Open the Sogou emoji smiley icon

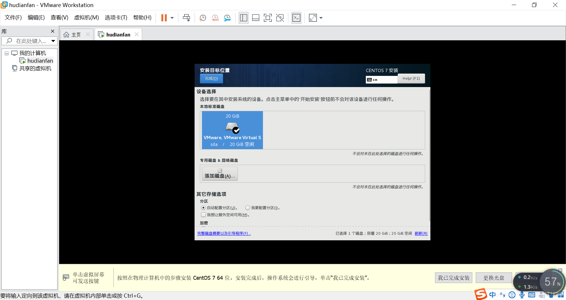coord(512,295)
